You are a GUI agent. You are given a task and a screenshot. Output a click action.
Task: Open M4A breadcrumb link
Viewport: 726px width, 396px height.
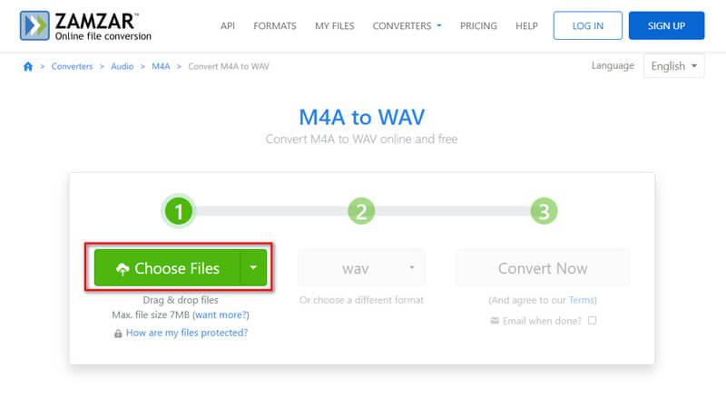click(x=161, y=66)
